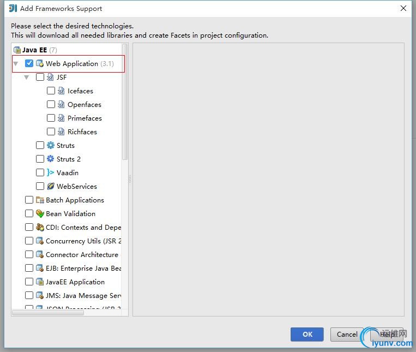Click the JMS Java Message Service icon

(x=40, y=295)
